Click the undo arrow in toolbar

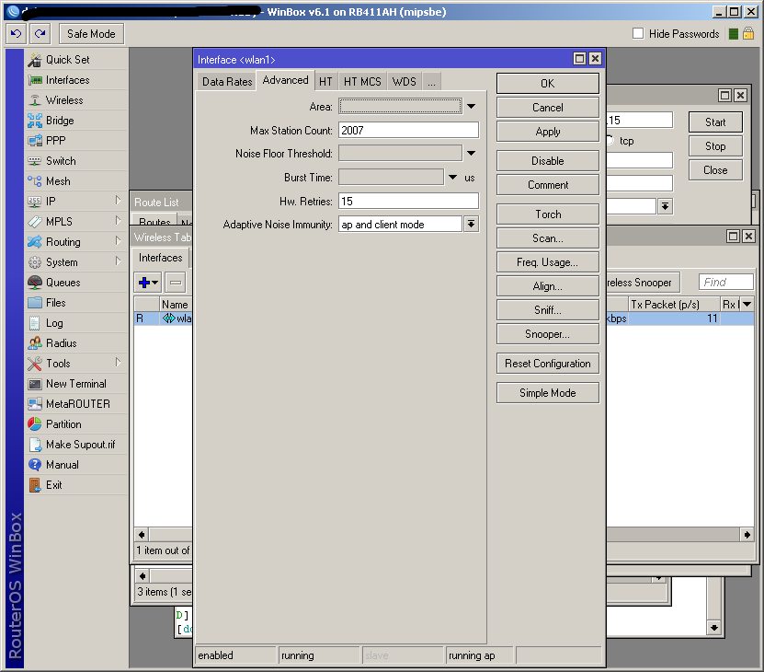(x=16, y=34)
